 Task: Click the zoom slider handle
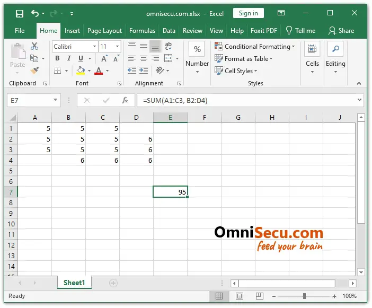tap(304, 296)
